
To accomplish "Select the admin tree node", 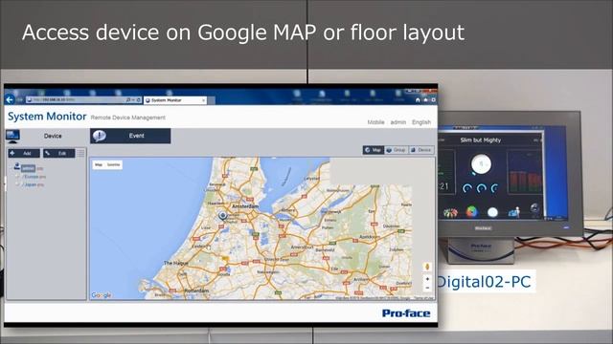I will [28, 168].
